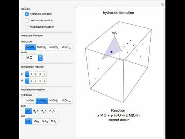Select the hydroxide formation radio button
Screen dimensions: 185x139
pos(27,14)
